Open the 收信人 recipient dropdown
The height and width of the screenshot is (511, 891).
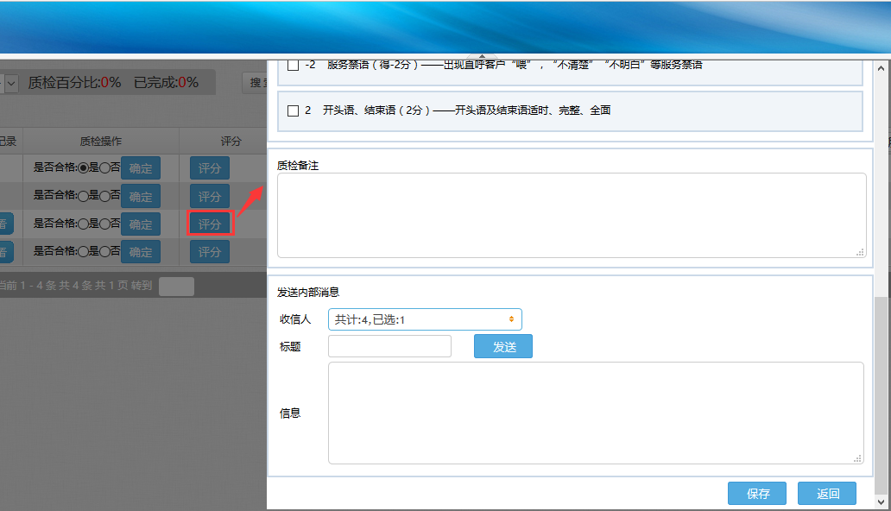[x=424, y=319]
